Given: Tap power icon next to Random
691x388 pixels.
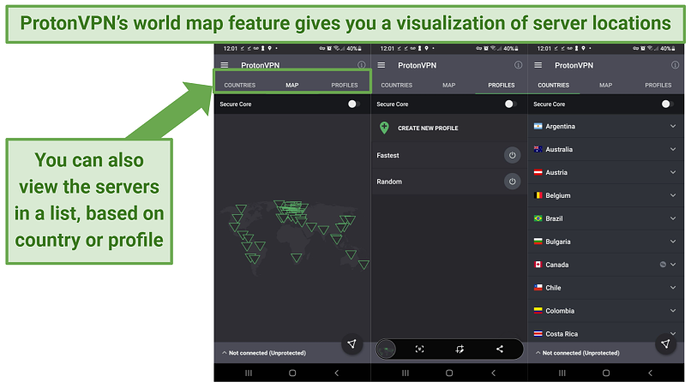Looking at the screenshot, I should [512, 182].
